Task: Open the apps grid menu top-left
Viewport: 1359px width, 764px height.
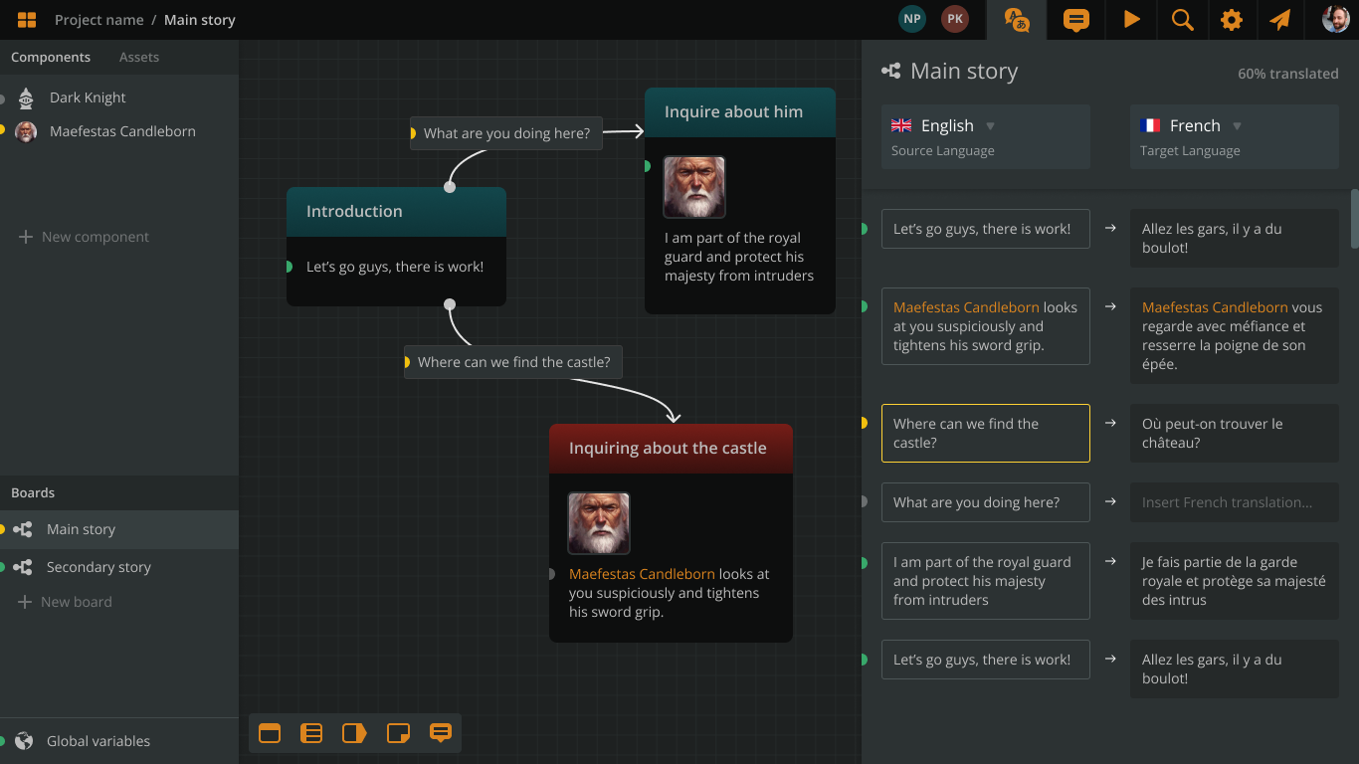Action: tap(27, 19)
